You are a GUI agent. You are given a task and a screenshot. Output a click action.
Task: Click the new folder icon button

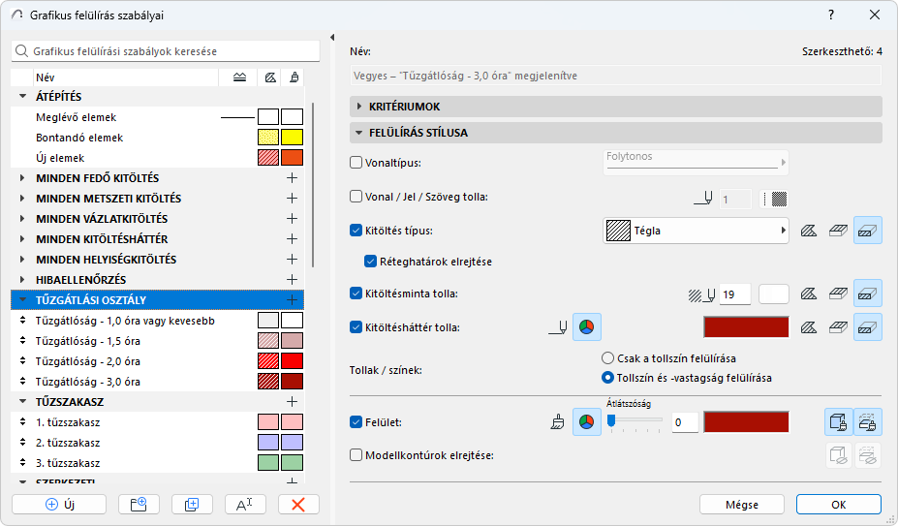pos(139,505)
